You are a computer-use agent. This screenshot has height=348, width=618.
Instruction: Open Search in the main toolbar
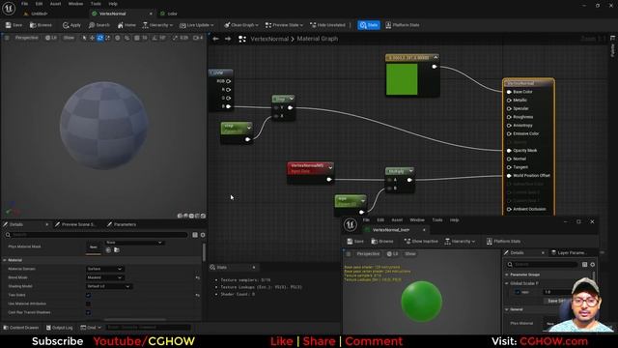tap(98, 25)
